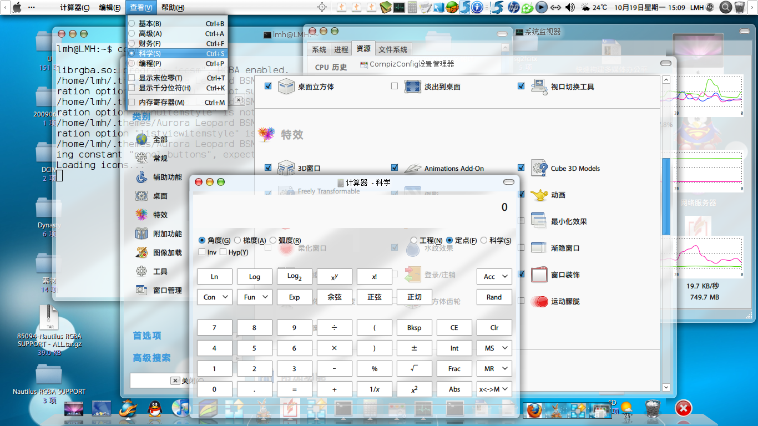
Task: Switch to 进程 tab in system monitor
Action: click(341, 49)
